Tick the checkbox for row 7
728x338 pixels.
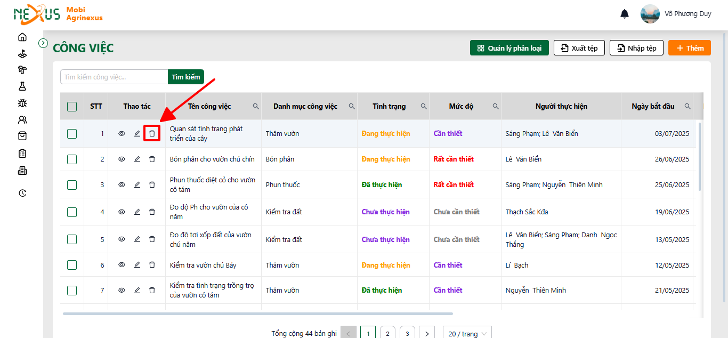coord(72,291)
